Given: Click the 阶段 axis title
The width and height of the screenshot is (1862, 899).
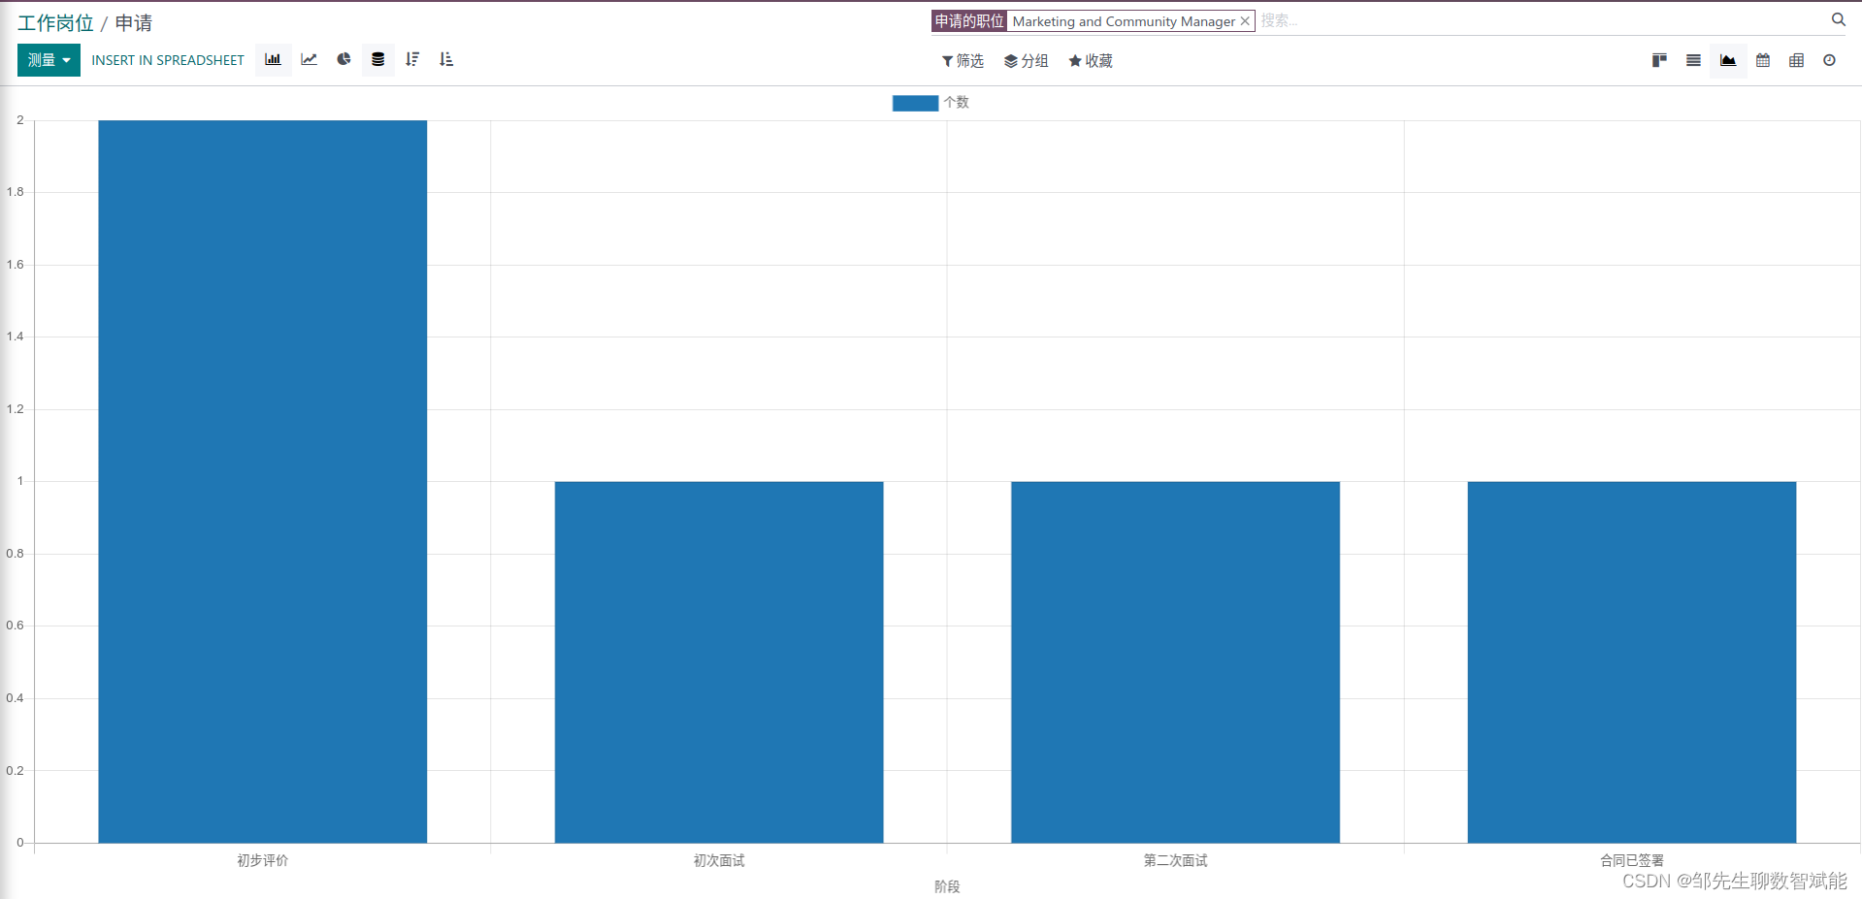Looking at the screenshot, I should click(947, 886).
